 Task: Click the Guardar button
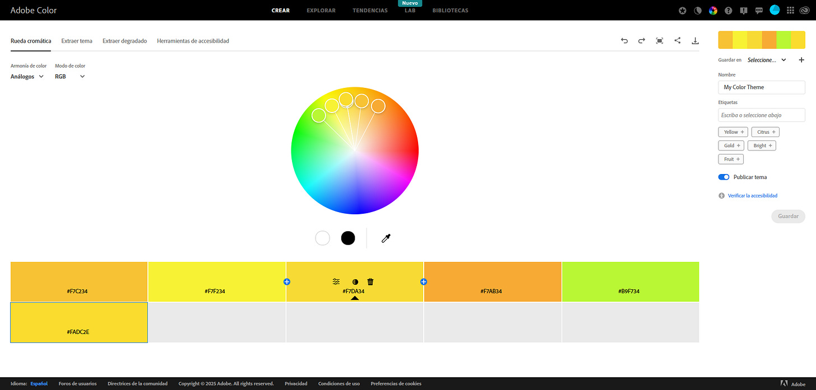tap(788, 216)
